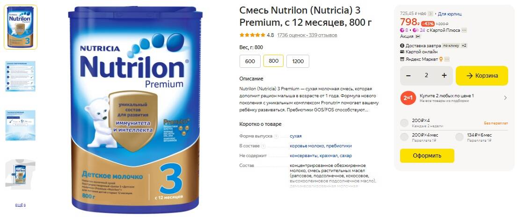This screenshot has width=518, height=217.
Task: Click help icon next to В составе
Action: (x=263, y=146)
